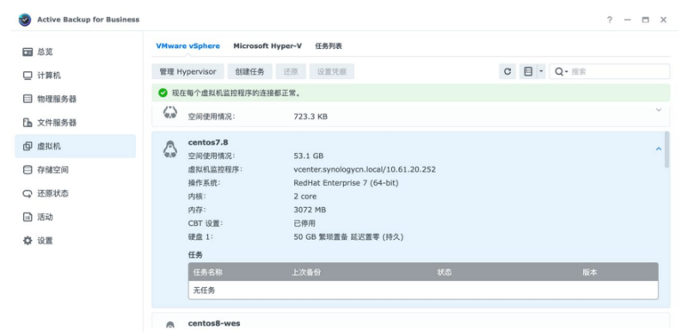Open the help question mark icon
Image resolution: width=688 pixels, height=336 pixels.
pyautogui.click(x=610, y=20)
